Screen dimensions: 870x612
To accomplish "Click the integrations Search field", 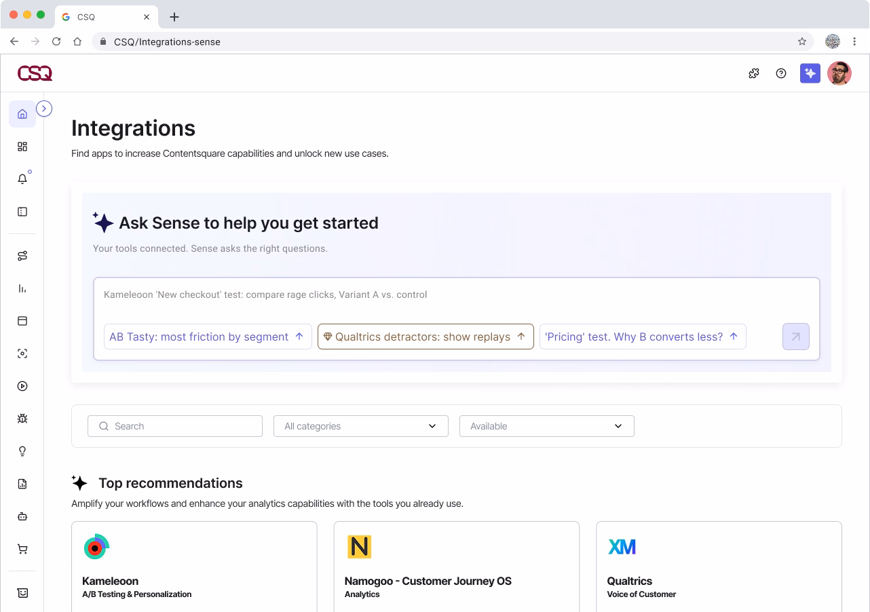I will 175,426.
